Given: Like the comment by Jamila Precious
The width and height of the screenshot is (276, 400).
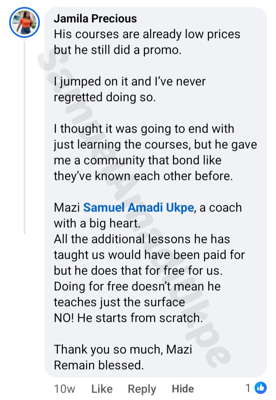Looking at the screenshot, I should tap(102, 389).
